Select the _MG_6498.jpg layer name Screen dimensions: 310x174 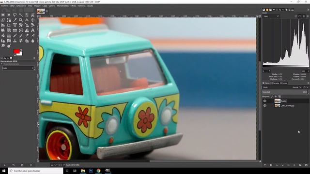click(288, 106)
